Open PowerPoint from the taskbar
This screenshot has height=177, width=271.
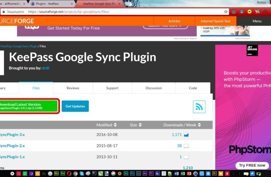[189, 174]
